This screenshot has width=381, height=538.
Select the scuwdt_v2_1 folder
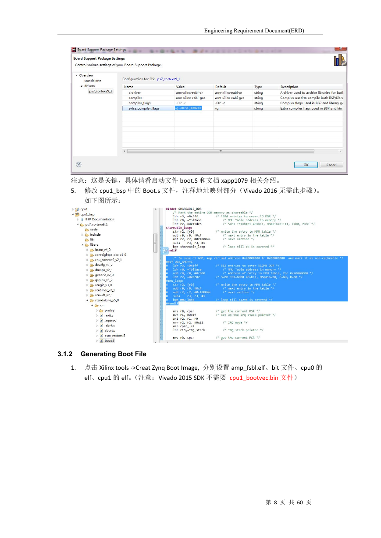[x=104, y=295]
